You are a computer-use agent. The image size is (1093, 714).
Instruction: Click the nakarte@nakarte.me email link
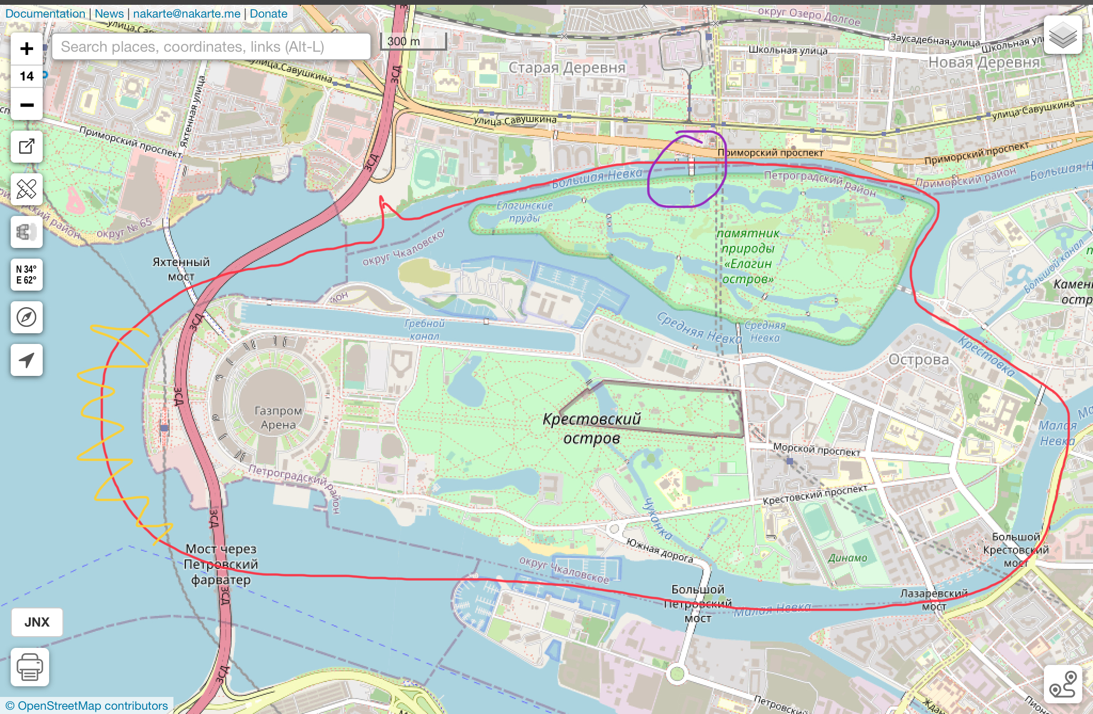(x=187, y=14)
